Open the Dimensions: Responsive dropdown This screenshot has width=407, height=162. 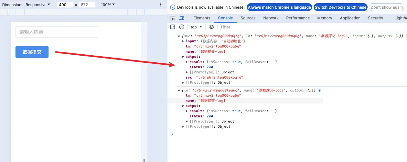click(26, 5)
